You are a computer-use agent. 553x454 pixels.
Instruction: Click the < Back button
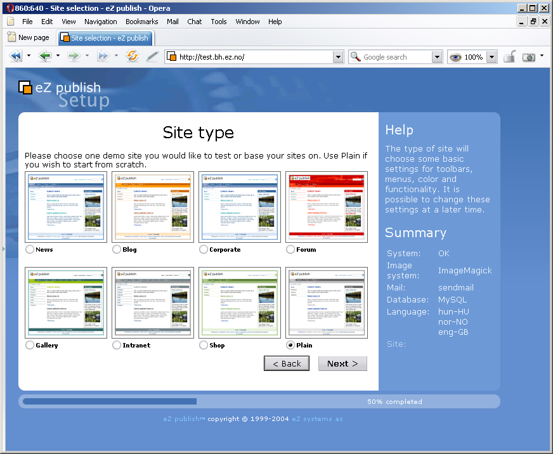(287, 363)
